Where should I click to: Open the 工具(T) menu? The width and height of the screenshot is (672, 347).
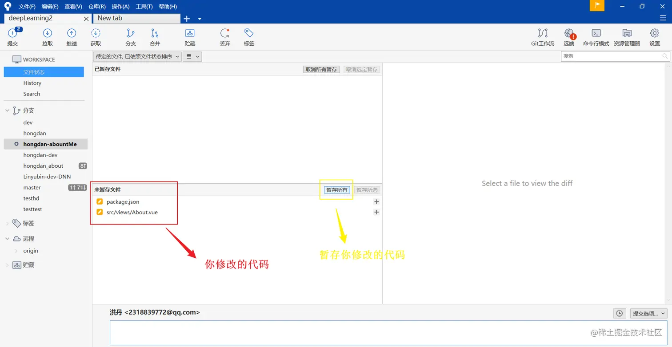click(144, 6)
